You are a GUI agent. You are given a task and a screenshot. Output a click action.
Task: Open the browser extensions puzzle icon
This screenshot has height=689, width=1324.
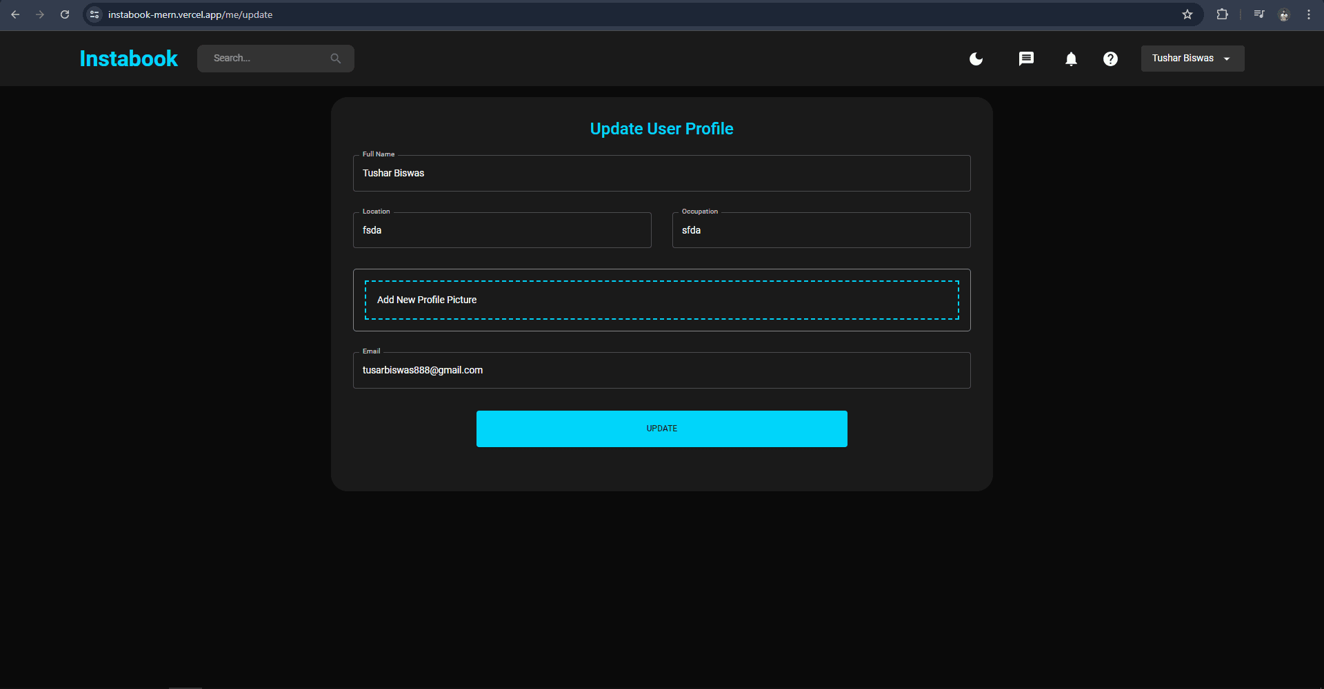pos(1222,14)
